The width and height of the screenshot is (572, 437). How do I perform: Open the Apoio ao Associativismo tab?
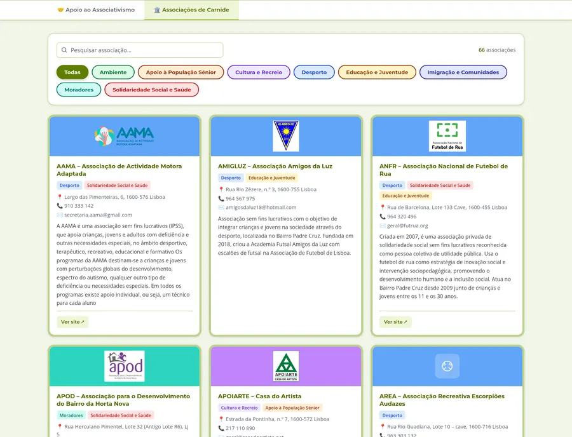[x=96, y=10]
